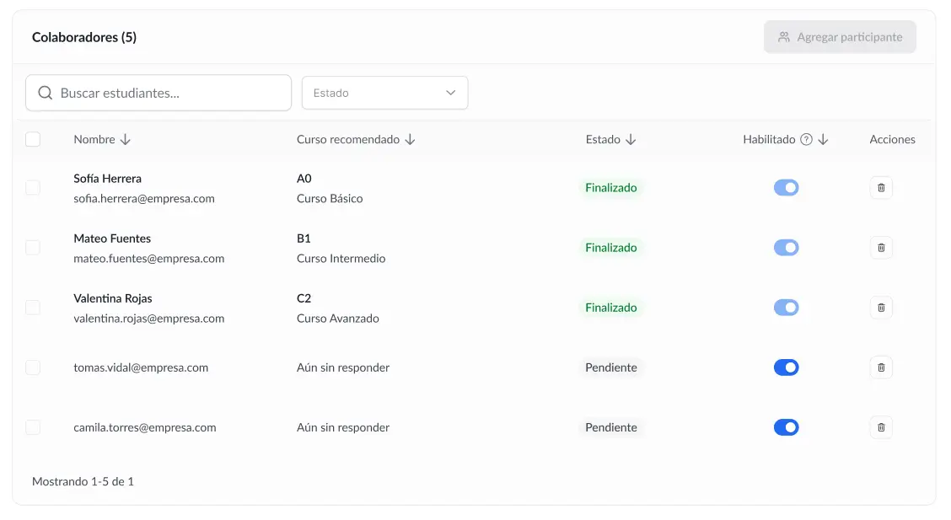Toggle Habilitado switch for Mateo Fuentes

click(786, 248)
